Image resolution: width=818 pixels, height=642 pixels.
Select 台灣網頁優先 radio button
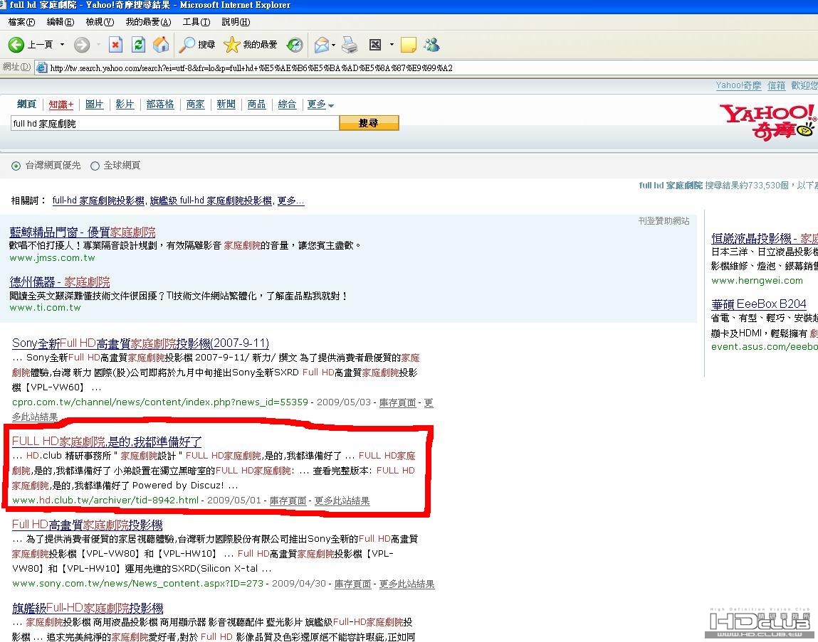click(16, 166)
